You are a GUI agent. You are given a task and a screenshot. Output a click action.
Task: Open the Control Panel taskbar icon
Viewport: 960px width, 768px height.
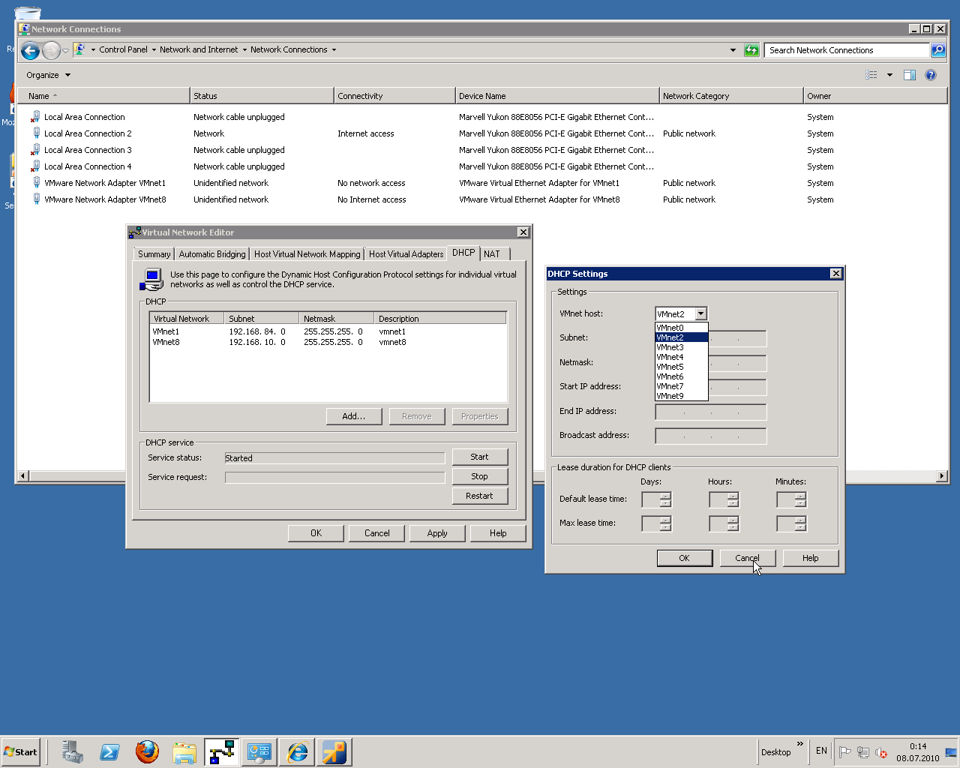tap(259, 751)
